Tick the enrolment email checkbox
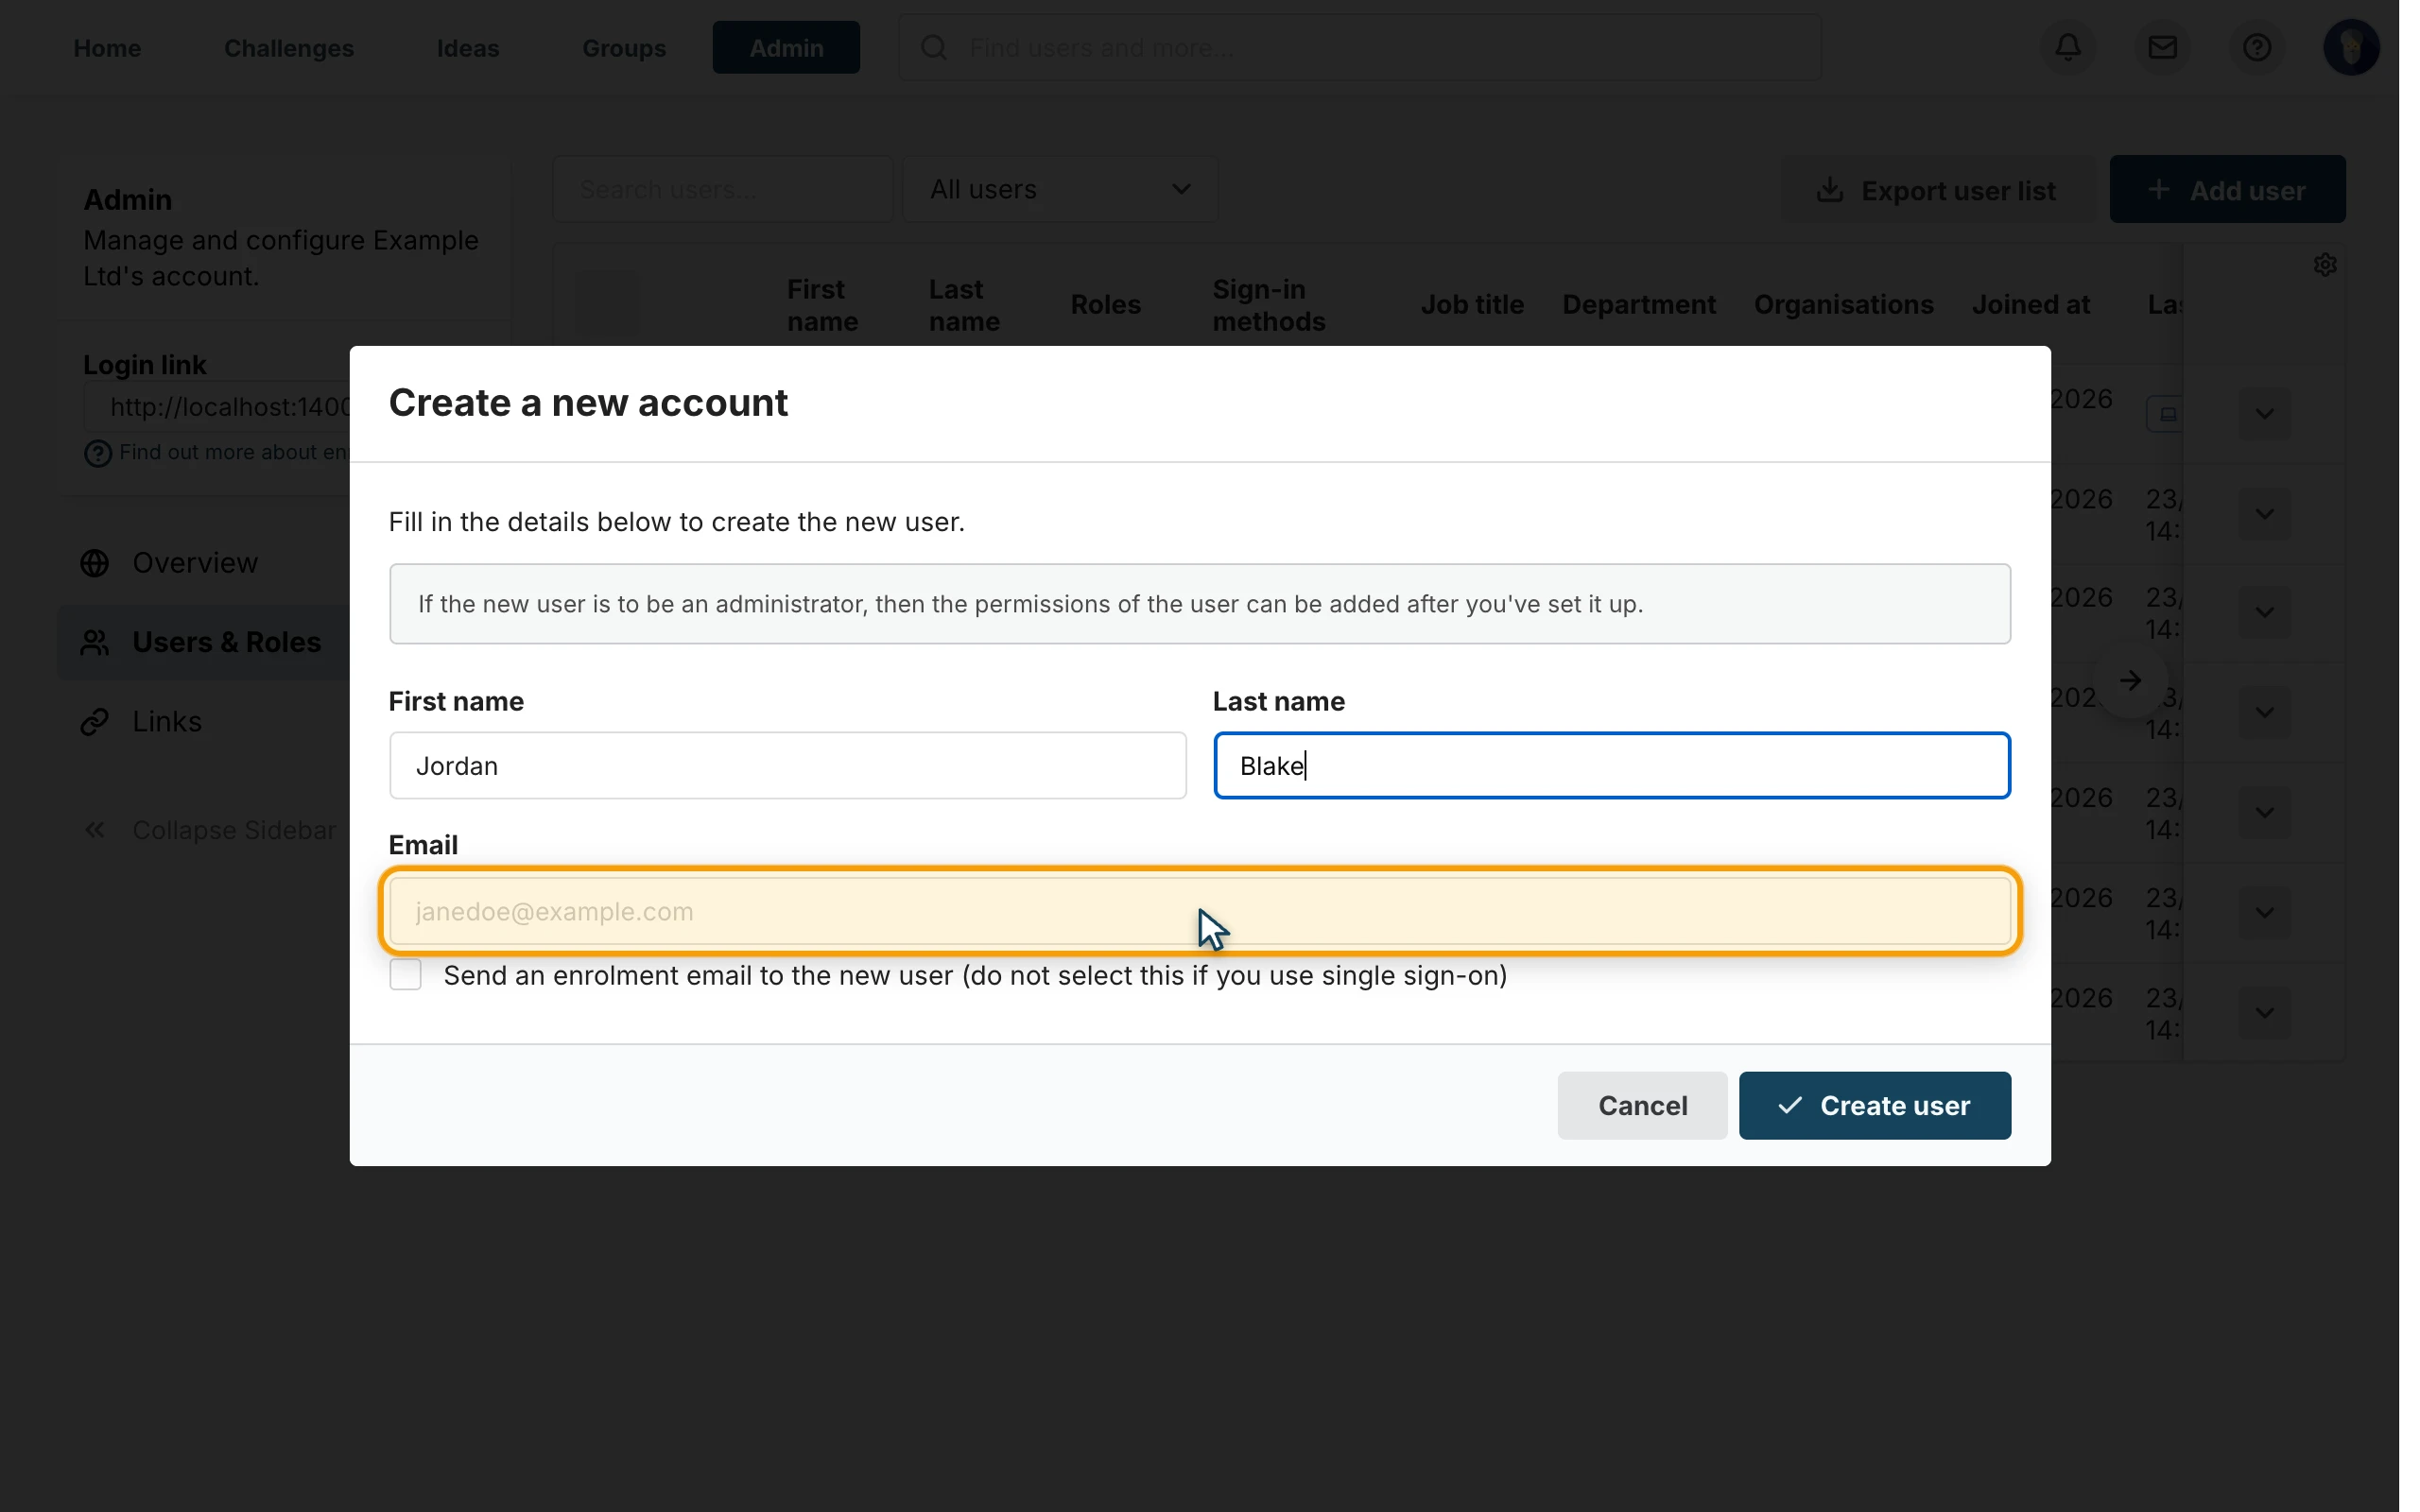 [x=405, y=975]
